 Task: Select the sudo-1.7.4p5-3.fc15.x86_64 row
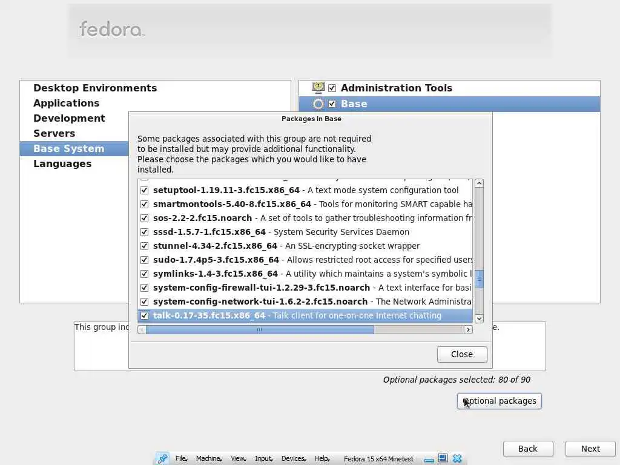[x=305, y=260]
